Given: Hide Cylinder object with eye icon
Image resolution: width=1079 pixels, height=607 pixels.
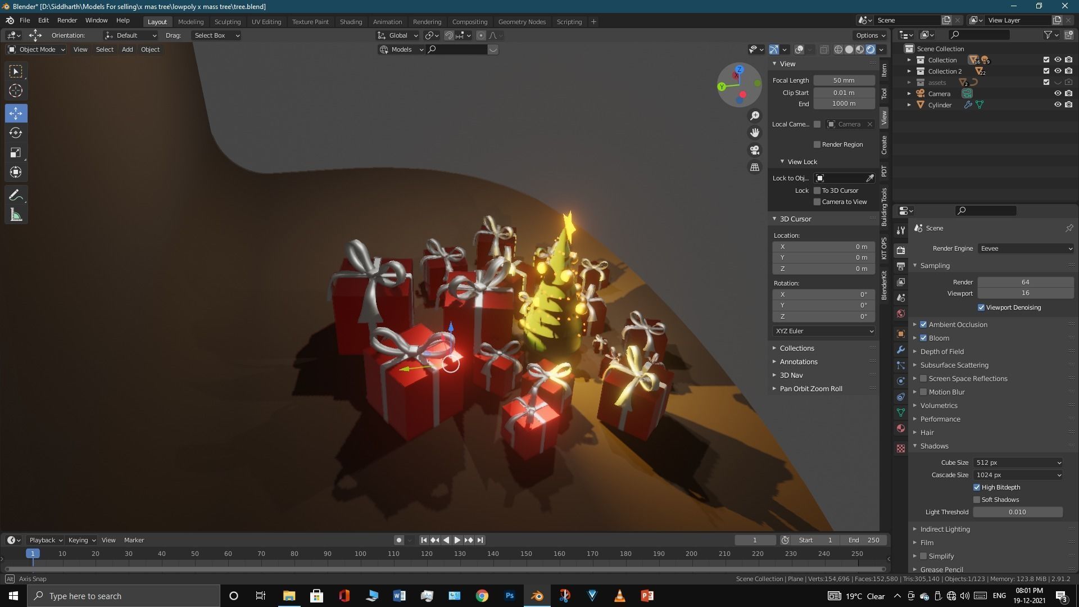Looking at the screenshot, I should 1058,105.
